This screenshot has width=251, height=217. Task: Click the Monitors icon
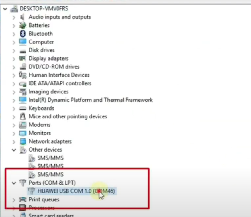point(22,133)
